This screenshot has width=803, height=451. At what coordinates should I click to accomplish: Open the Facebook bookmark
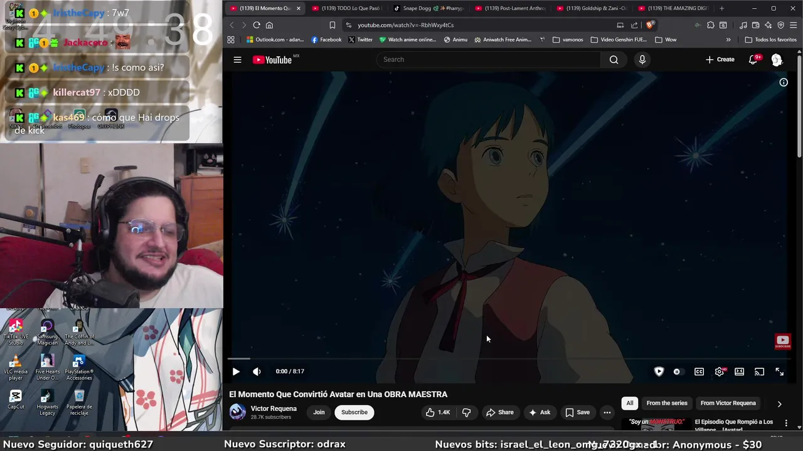326,39
